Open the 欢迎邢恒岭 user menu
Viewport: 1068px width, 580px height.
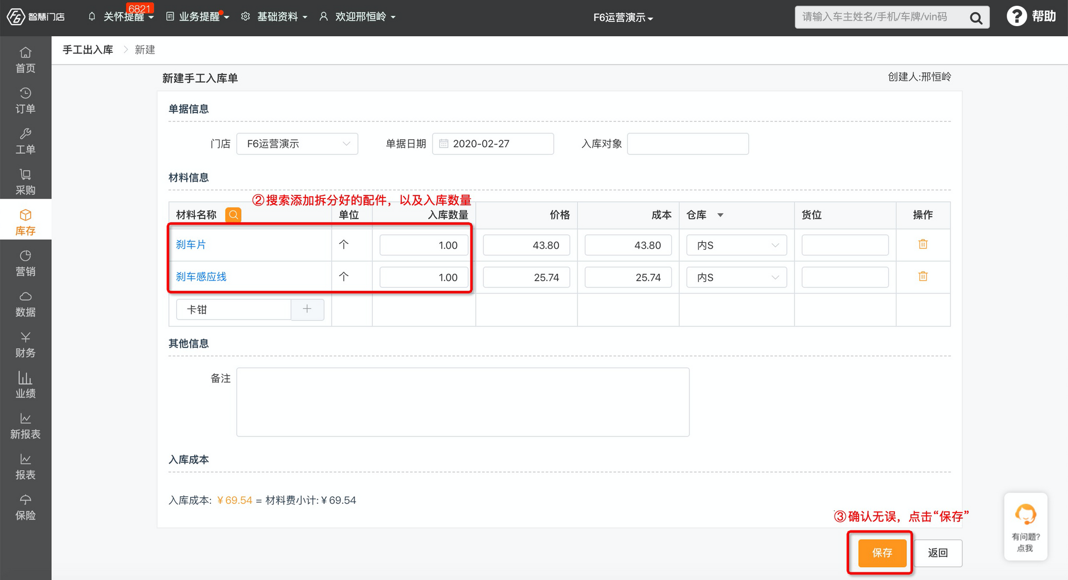coord(358,17)
